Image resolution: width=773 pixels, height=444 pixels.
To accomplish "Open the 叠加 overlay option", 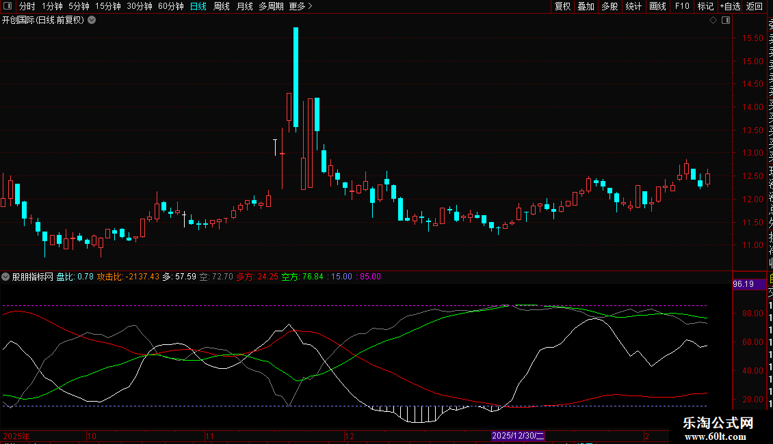I will click(586, 6).
